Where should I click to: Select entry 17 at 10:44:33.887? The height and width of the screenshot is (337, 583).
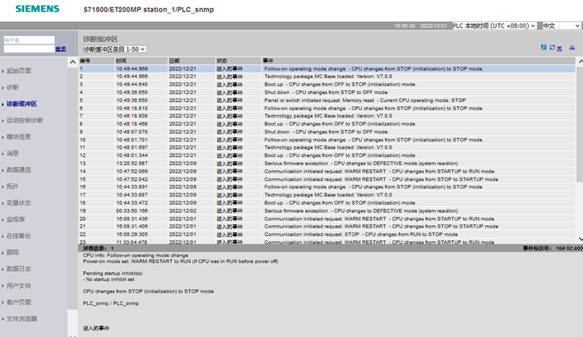(326, 195)
